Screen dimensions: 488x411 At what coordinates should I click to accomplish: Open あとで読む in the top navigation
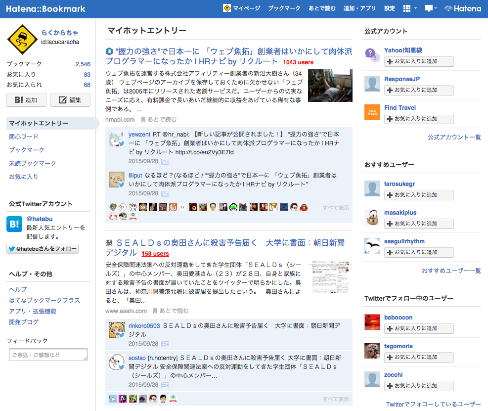pyautogui.click(x=322, y=8)
